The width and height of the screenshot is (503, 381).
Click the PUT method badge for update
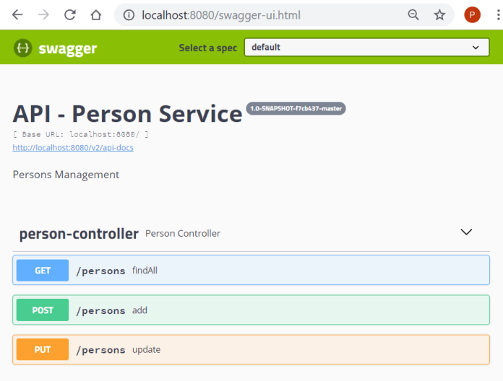(43, 350)
